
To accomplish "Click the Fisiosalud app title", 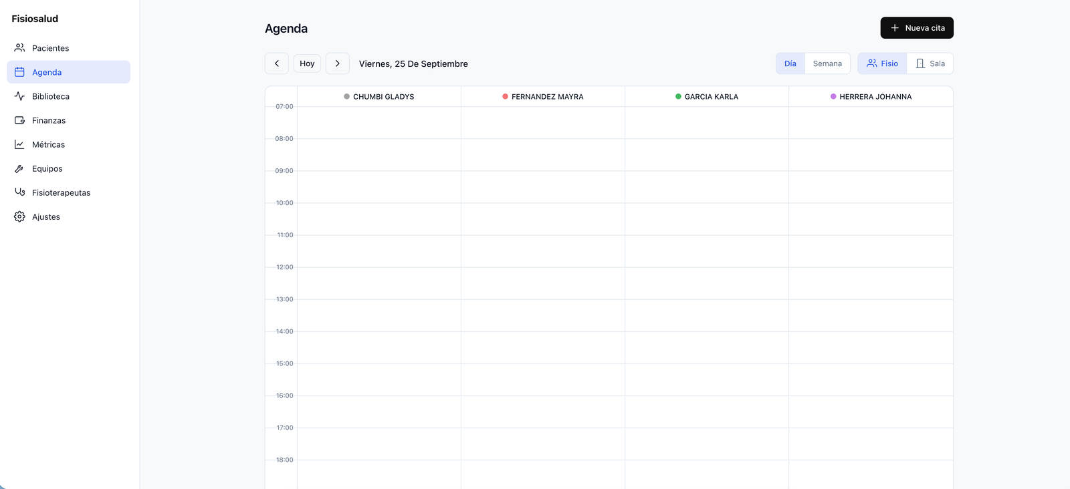I will pyautogui.click(x=35, y=19).
